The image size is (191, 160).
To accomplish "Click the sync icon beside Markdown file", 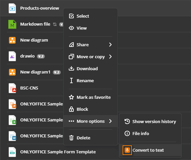I will tap(55, 24).
